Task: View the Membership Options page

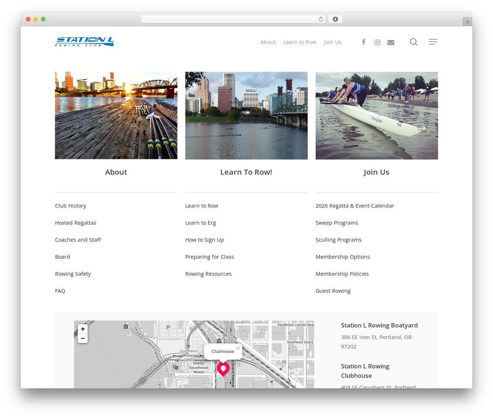Action: coord(343,257)
